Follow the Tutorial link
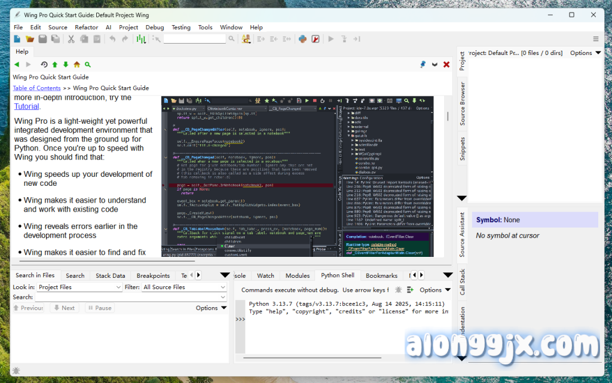This screenshot has height=383, width=612. coord(26,106)
